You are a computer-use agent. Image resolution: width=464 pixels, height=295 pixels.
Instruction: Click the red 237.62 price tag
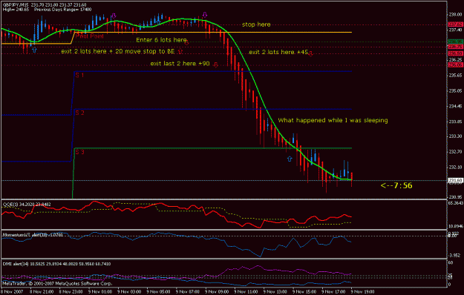pyautogui.click(x=456, y=24)
